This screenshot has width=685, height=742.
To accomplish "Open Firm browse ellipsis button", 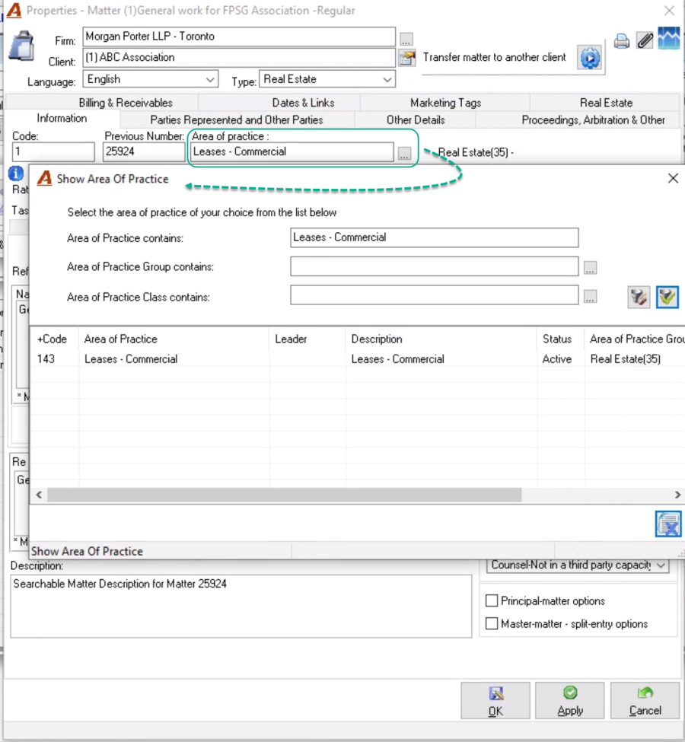I will [406, 40].
